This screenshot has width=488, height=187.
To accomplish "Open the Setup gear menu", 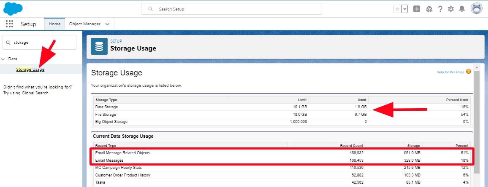I will (451, 9).
